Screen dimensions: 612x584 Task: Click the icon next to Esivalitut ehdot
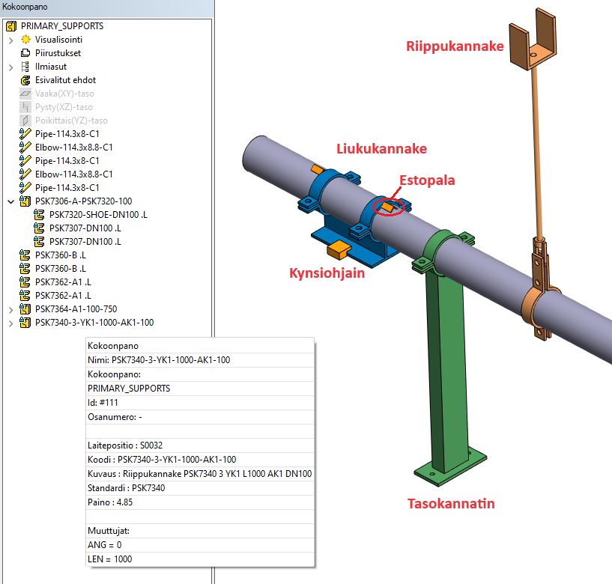[x=25, y=80]
